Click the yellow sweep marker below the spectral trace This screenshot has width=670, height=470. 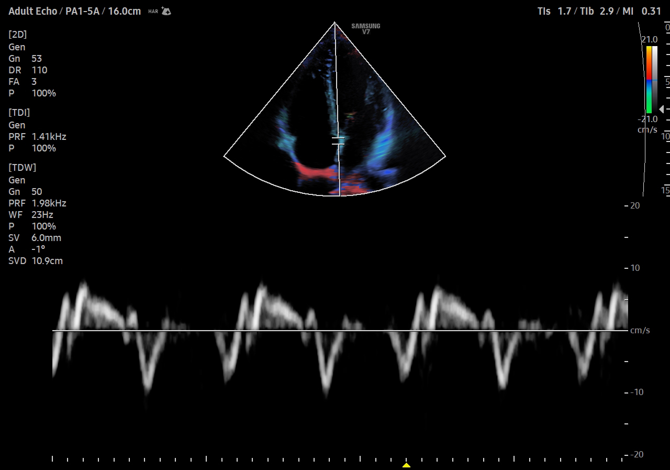[x=406, y=464]
